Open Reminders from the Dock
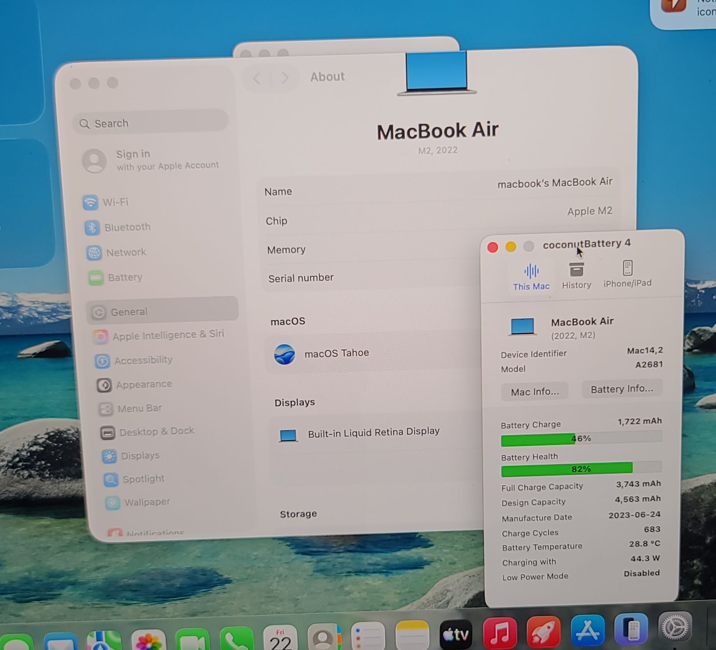 pyautogui.click(x=368, y=637)
